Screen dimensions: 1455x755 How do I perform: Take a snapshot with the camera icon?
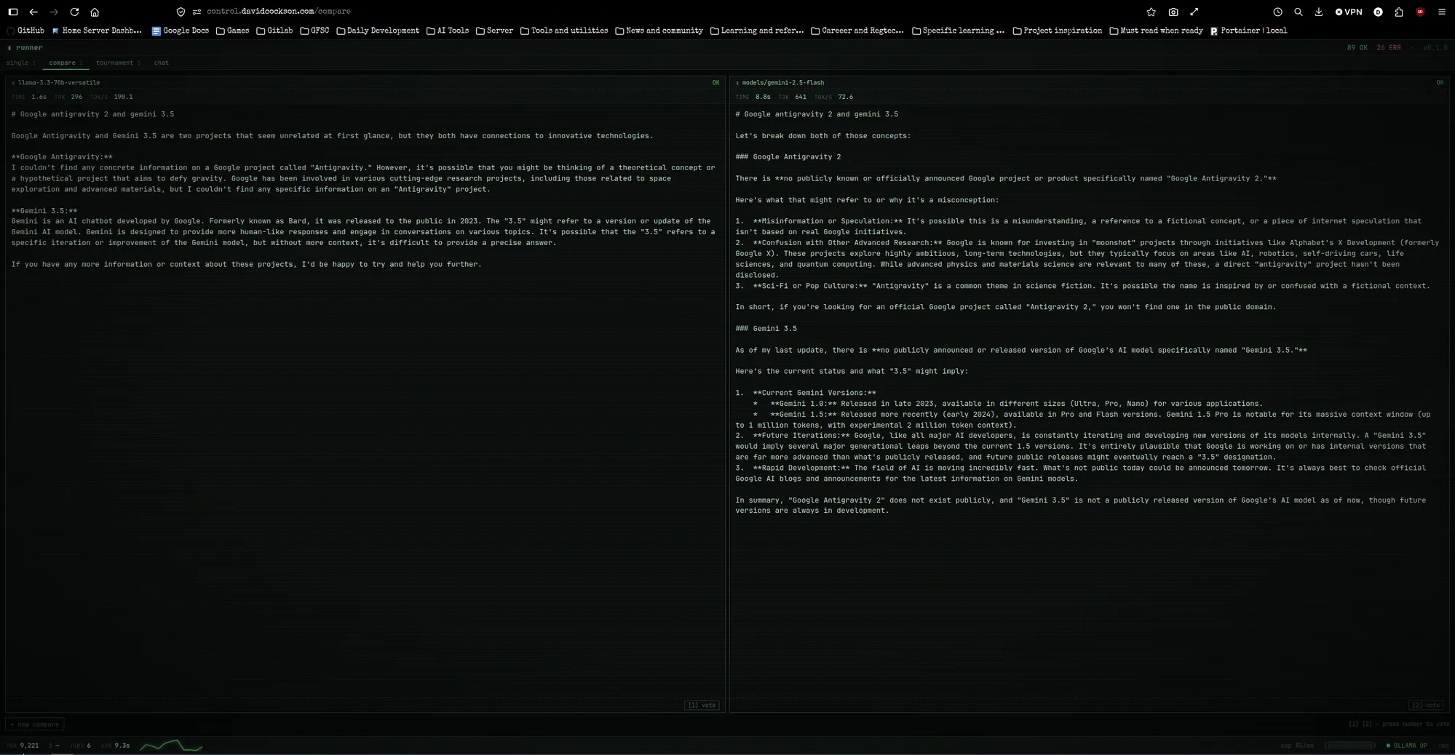tap(1173, 12)
